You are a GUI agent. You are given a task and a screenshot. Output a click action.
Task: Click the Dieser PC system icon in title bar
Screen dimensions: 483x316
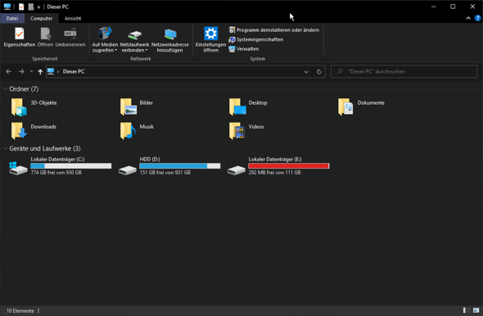7,7
